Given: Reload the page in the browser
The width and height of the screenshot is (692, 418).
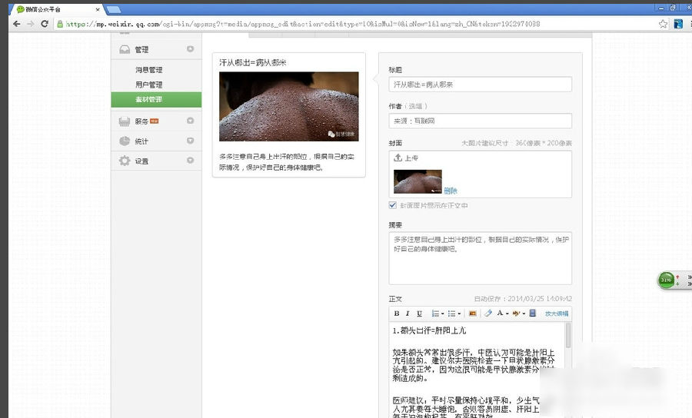Looking at the screenshot, I should tap(44, 24).
